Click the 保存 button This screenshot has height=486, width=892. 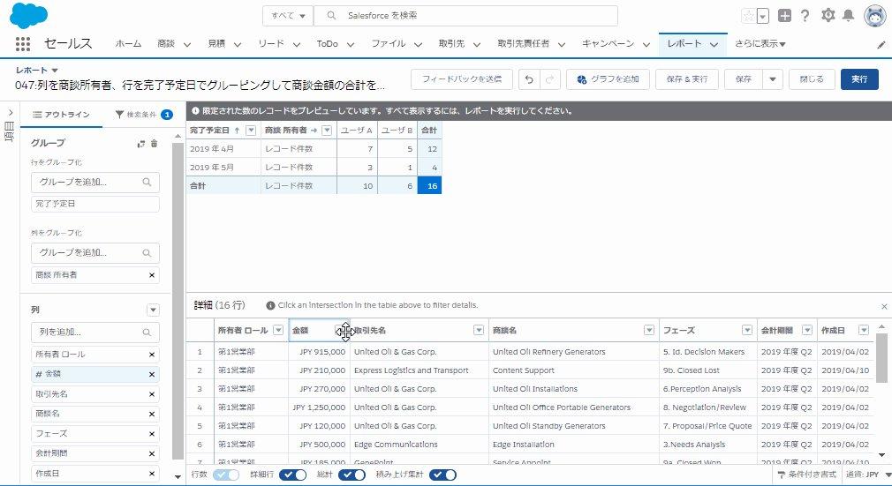point(744,79)
